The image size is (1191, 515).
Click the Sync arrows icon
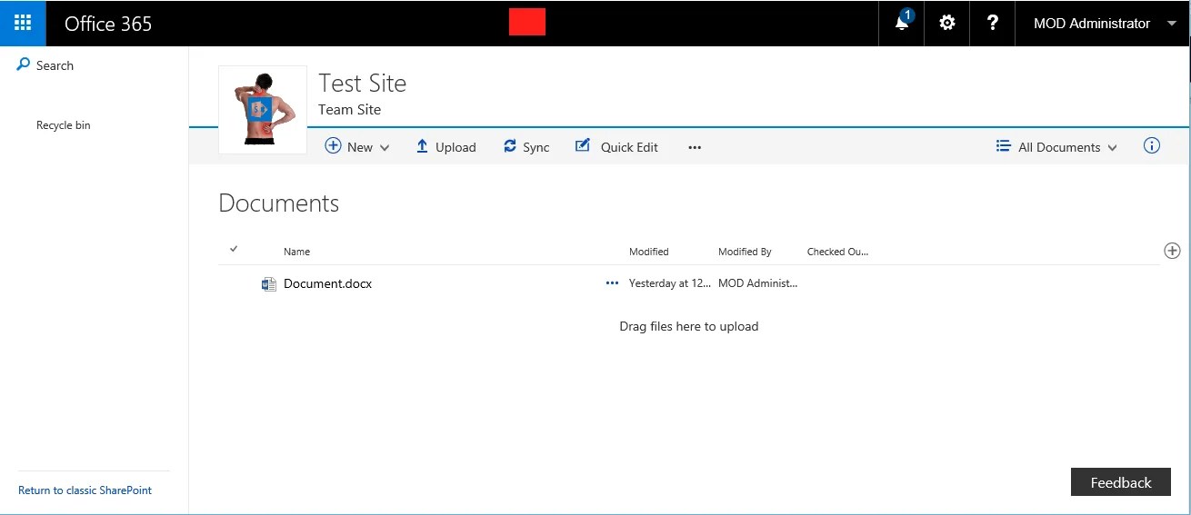(510, 146)
